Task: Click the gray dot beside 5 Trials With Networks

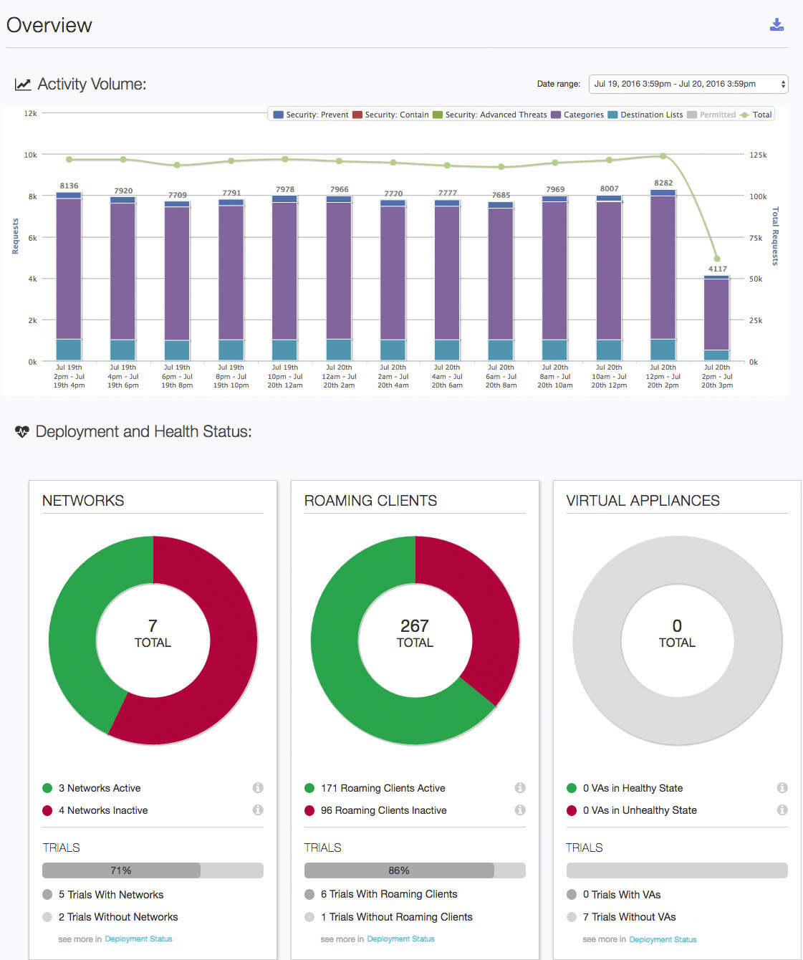Action: pyautogui.click(x=47, y=894)
